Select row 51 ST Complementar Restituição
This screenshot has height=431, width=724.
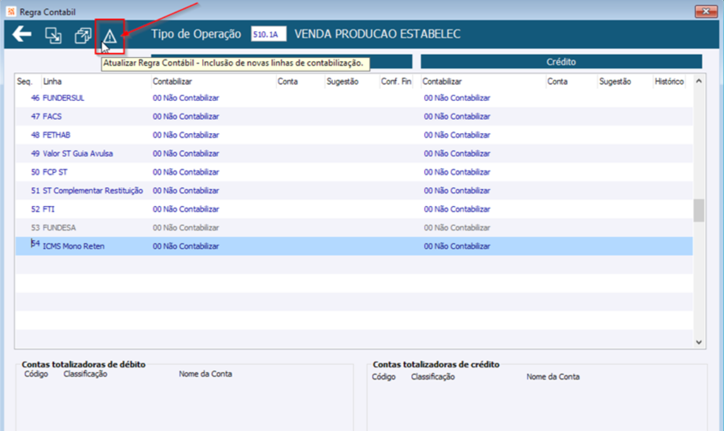coord(353,190)
